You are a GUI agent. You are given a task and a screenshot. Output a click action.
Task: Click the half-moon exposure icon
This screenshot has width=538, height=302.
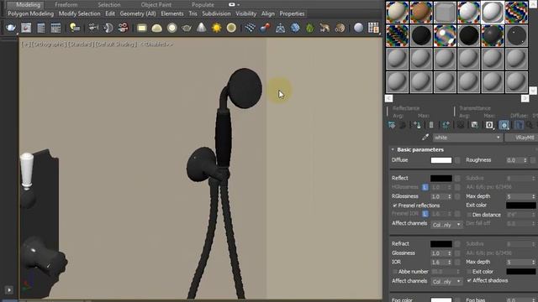108,28
